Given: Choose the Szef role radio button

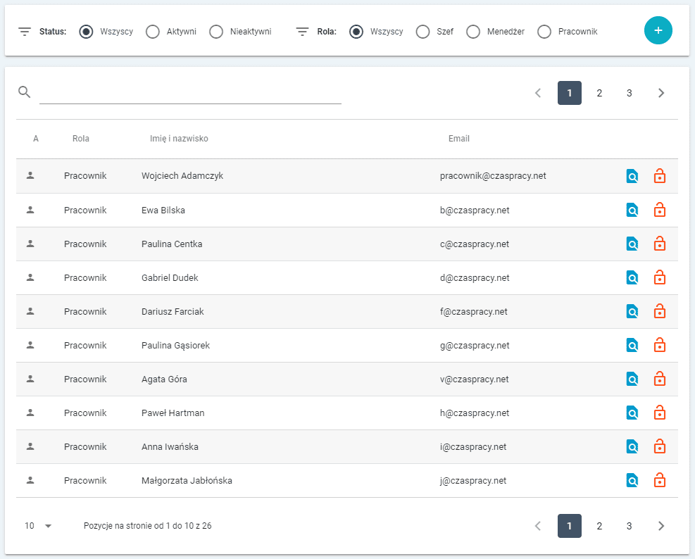Looking at the screenshot, I should click(x=423, y=32).
